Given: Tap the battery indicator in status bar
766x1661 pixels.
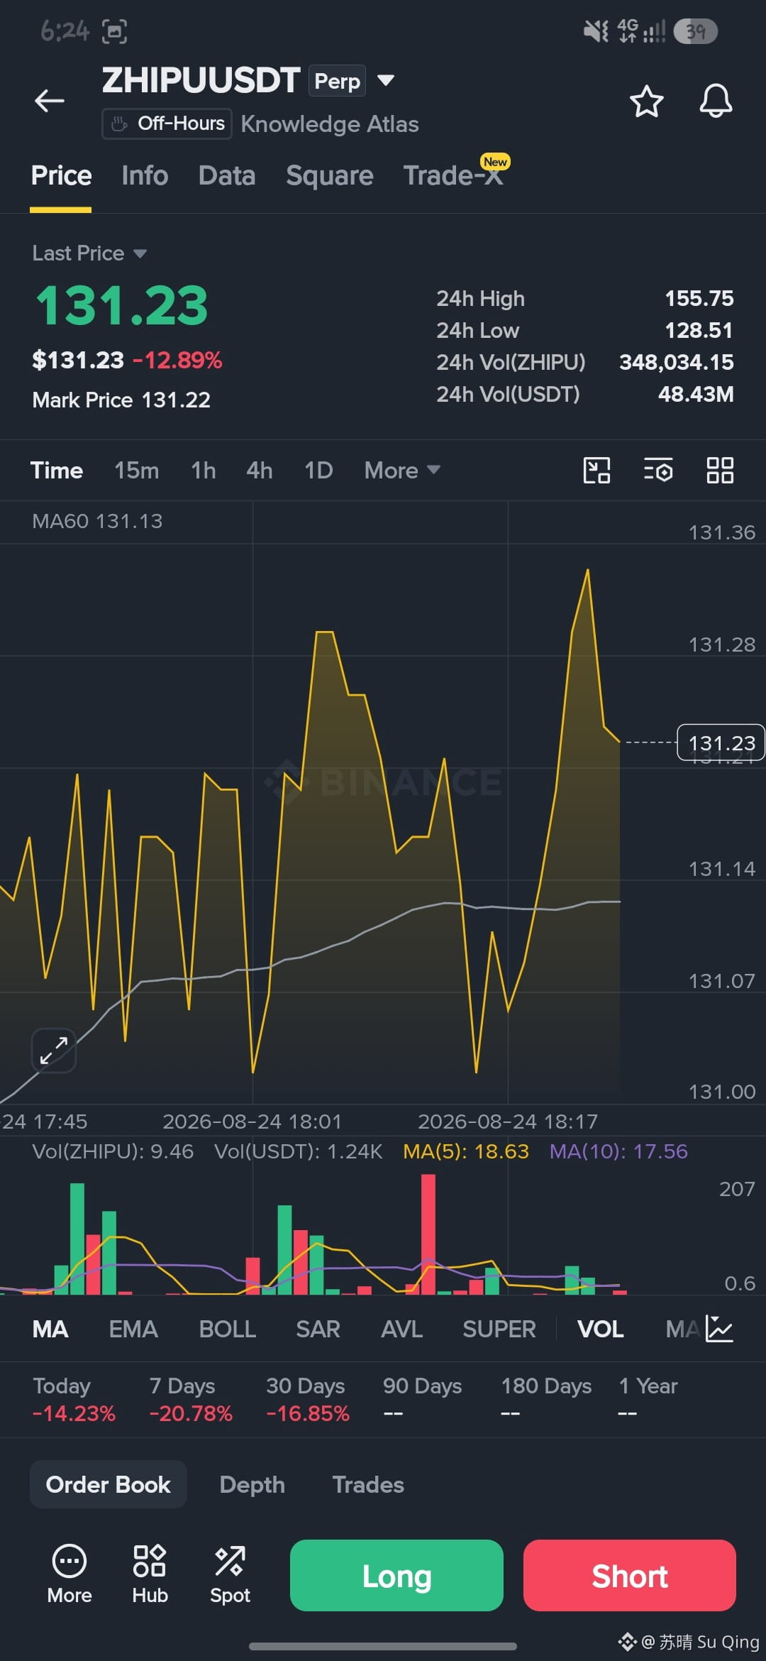Looking at the screenshot, I should (x=695, y=31).
